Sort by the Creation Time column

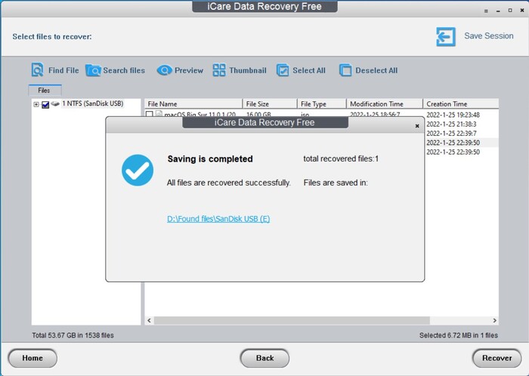coord(461,103)
